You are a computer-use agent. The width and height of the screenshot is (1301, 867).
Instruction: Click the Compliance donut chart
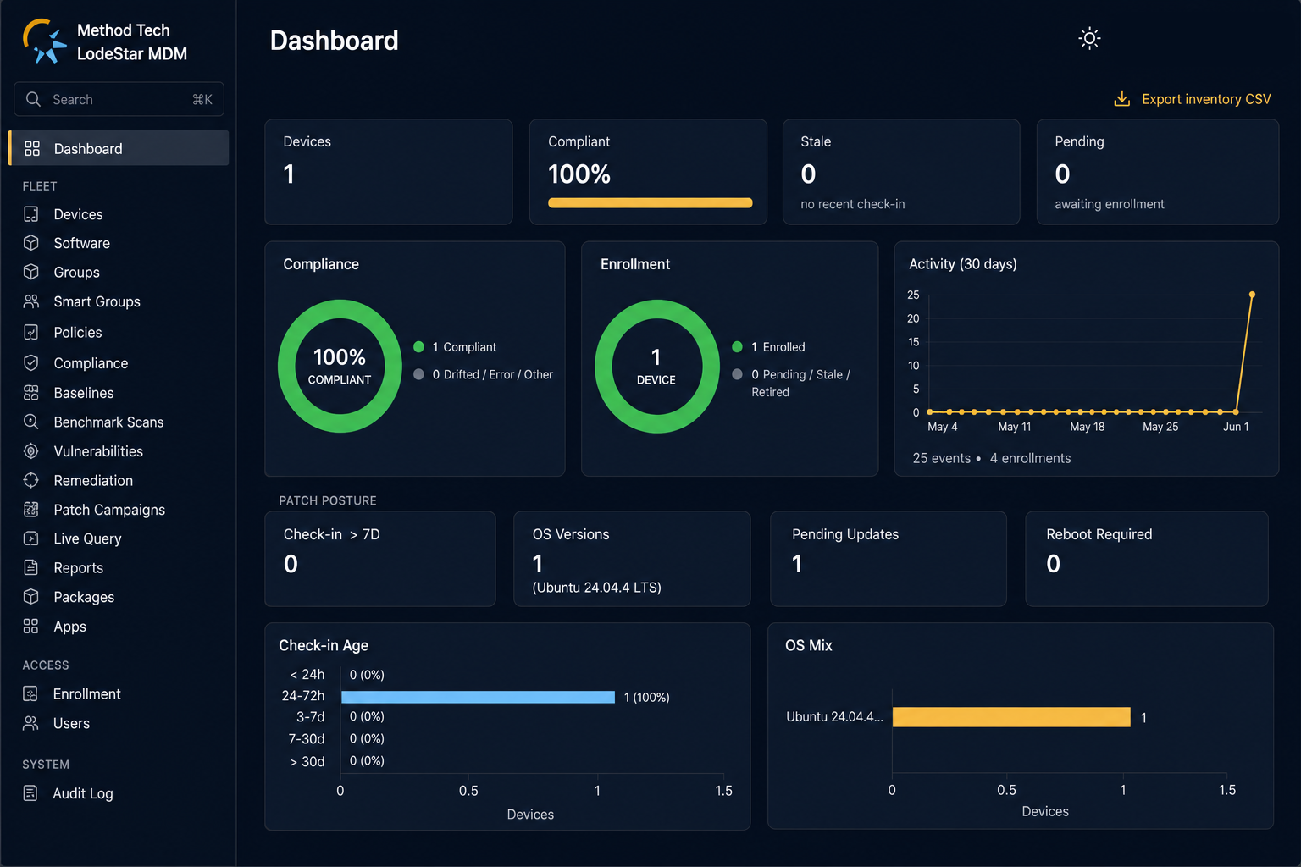point(340,366)
